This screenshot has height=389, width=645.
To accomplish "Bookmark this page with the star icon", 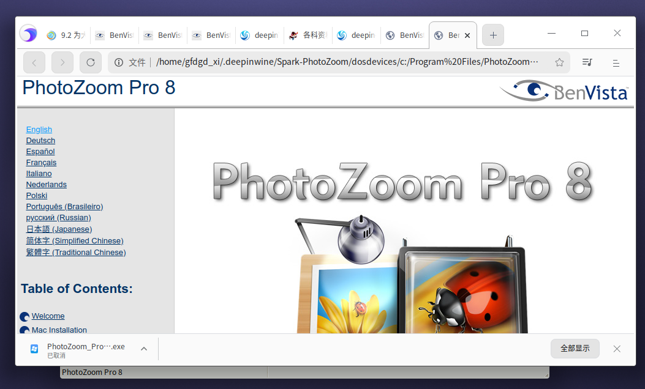I will (559, 62).
